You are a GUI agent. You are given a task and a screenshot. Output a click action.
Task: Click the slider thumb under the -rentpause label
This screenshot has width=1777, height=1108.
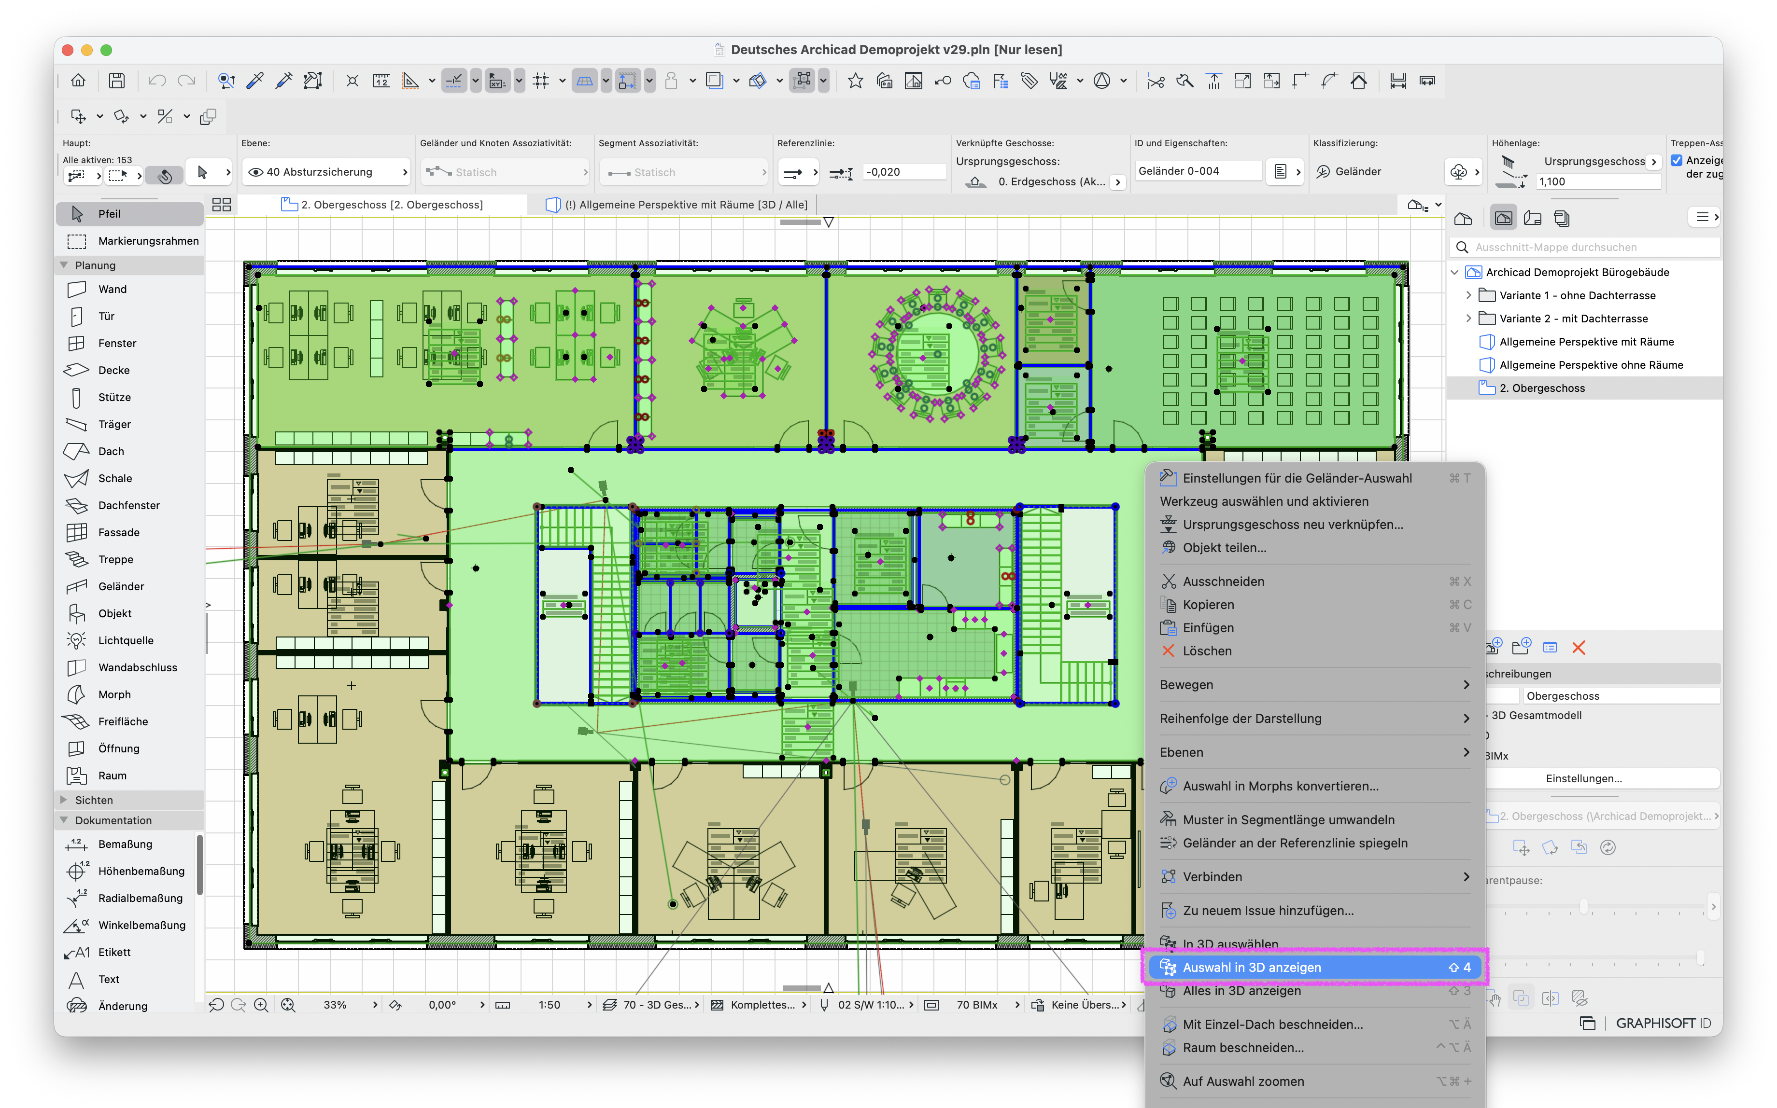[x=1583, y=906]
